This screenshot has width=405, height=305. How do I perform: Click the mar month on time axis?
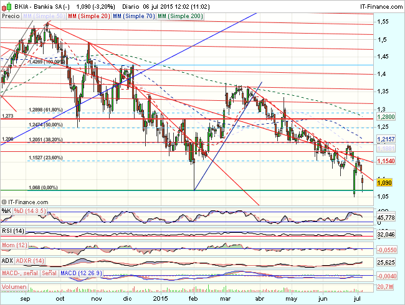[x=225, y=299]
